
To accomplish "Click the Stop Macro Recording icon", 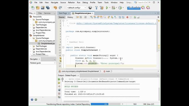I will pyautogui.click(x=131, y=17).
